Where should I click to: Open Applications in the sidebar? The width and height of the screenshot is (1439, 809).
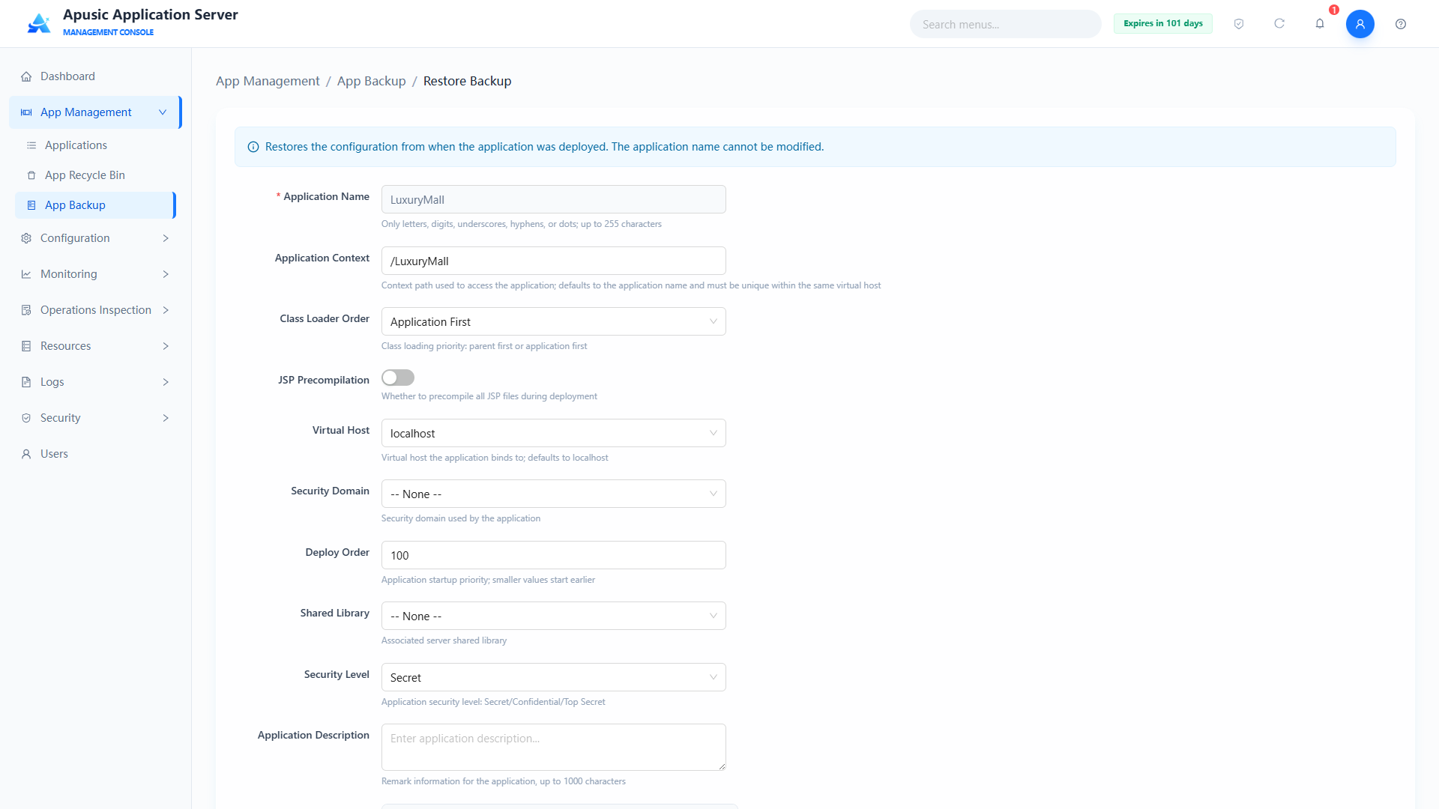[x=95, y=145]
